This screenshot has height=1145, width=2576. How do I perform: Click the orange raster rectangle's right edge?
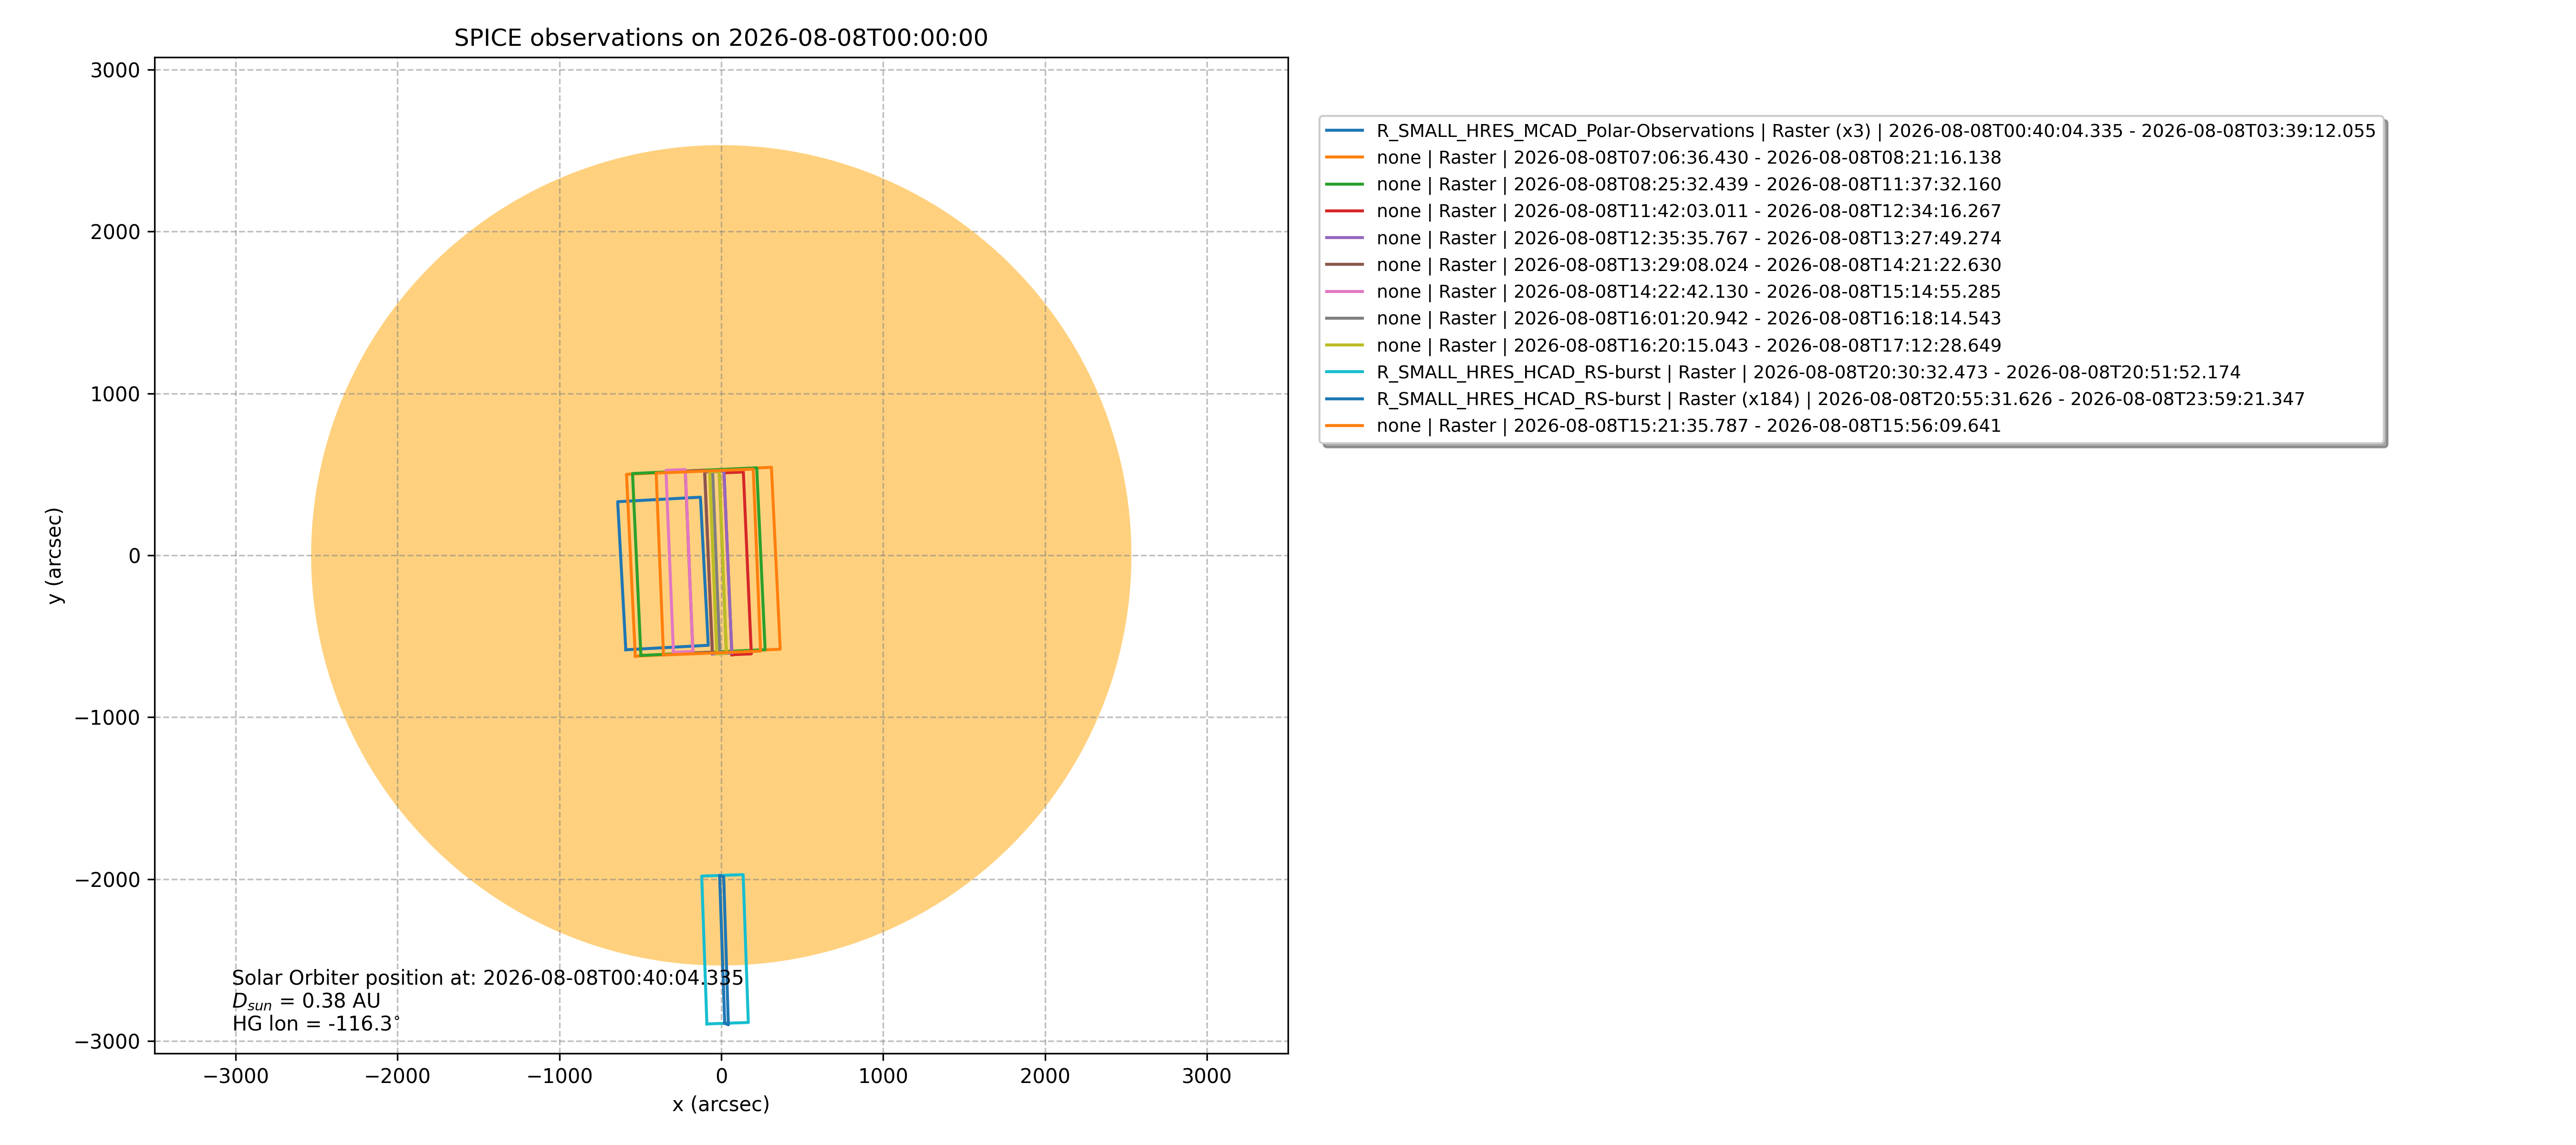pos(775,558)
